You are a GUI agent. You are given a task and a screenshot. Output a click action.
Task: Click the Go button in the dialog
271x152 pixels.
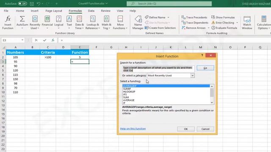[205, 68]
